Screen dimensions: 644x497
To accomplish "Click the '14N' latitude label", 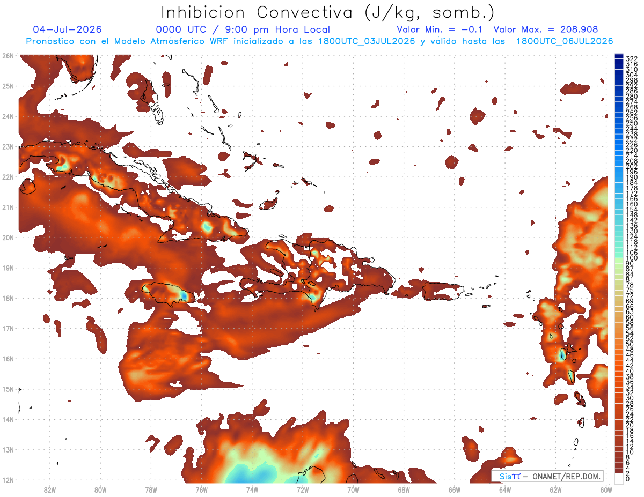I will pyautogui.click(x=8, y=419).
